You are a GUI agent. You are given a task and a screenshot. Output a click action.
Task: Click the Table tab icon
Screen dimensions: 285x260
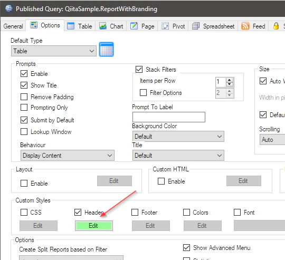click(x=71, y=26)
